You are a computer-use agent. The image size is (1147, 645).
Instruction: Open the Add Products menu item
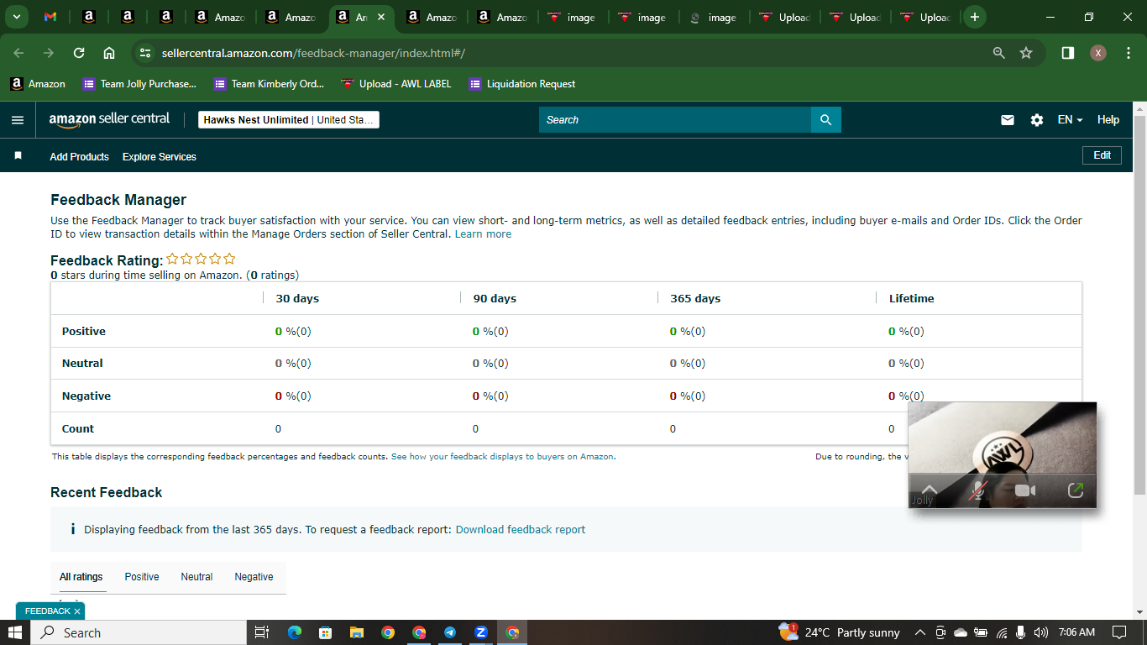(x=79, y=157)
